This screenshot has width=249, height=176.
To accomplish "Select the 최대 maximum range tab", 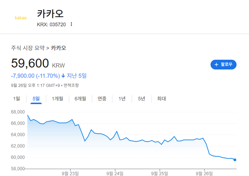I will tap(161, 99).
